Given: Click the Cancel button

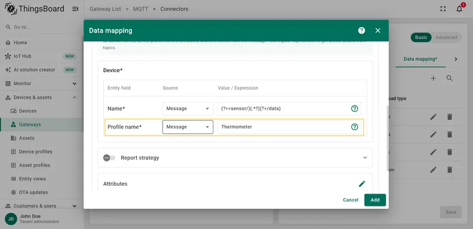Looking at the screenshot, I should 351,200.
